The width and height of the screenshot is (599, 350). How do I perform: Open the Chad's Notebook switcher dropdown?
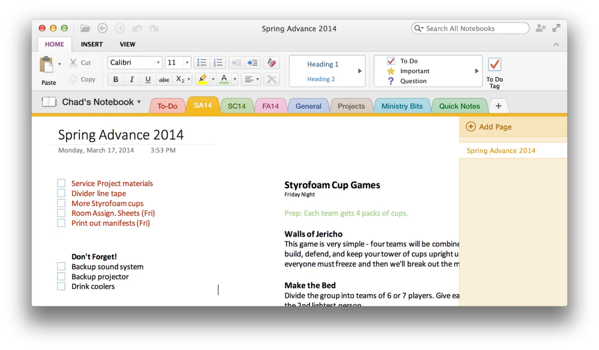tap(139, 102)
